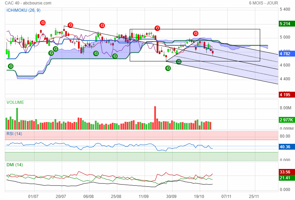Image resolution: width=295 pixels, height=200 pixels.
Task: Click the 19/10 date axis label
Action: (x=199, y=197)
